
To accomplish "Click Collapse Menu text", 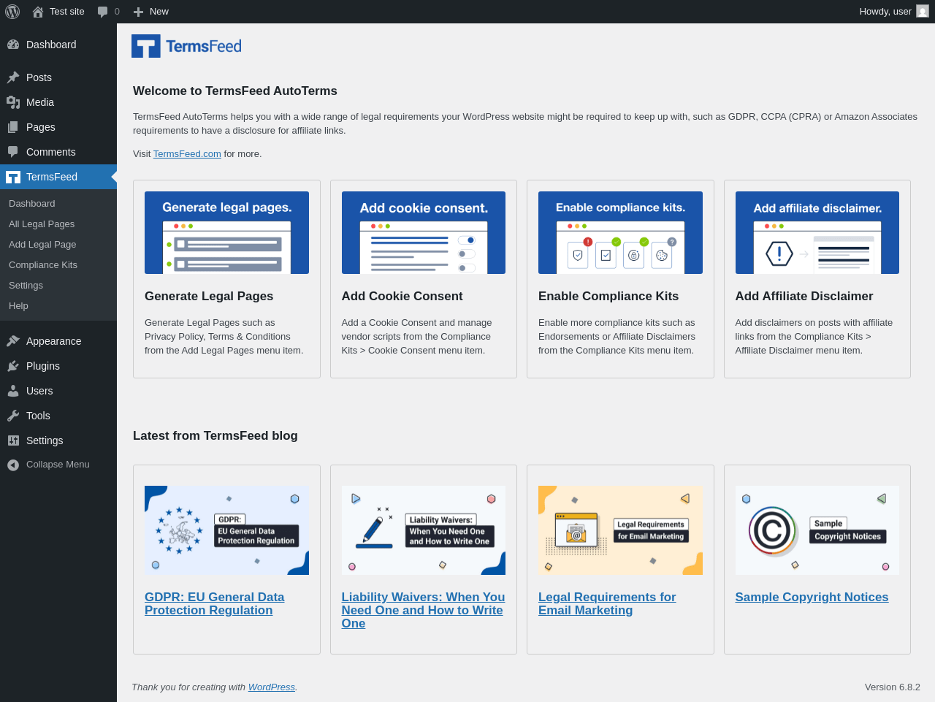I will (x=58, y=465).
